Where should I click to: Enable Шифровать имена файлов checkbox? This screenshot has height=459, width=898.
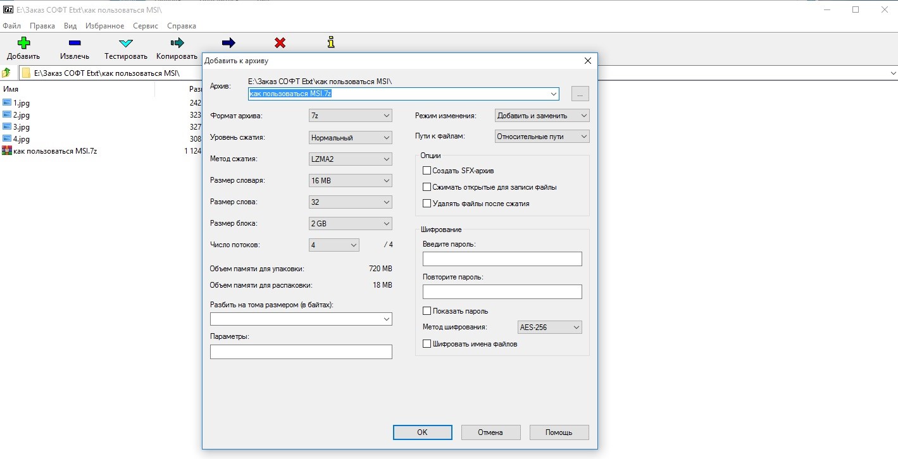pos(427,344)
